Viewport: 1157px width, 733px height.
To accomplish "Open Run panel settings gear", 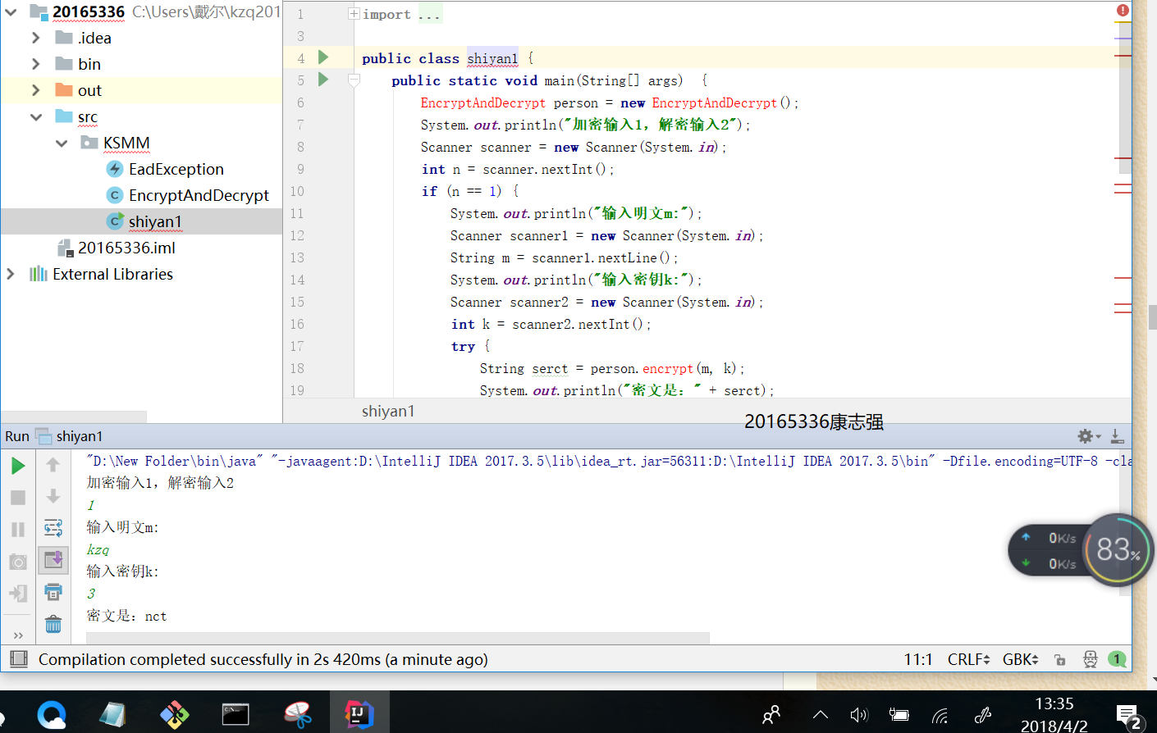I will [x=1086, y=436].
